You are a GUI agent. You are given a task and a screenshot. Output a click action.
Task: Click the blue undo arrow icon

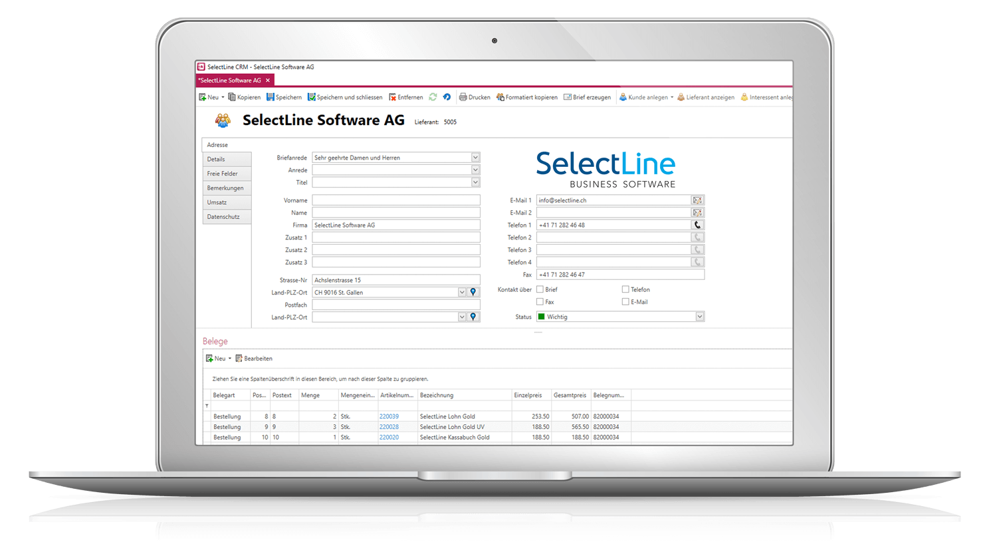(447, 97)
